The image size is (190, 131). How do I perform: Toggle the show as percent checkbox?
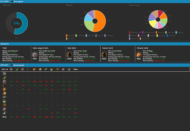(12, 65)
